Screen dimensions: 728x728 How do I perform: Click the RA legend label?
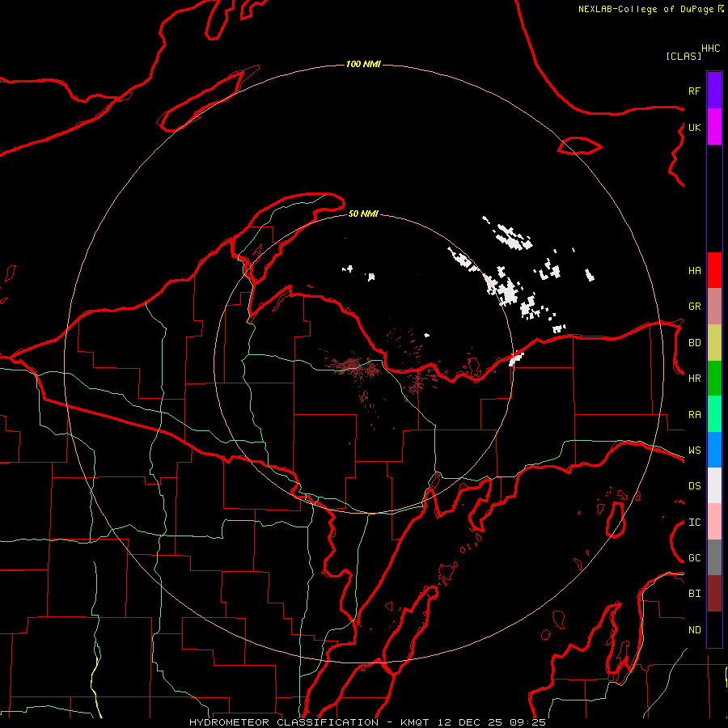click(x=694, y=415)
